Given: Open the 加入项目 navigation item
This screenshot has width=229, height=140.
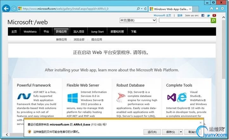Looking at the screenshot, I should click(79, 31).
